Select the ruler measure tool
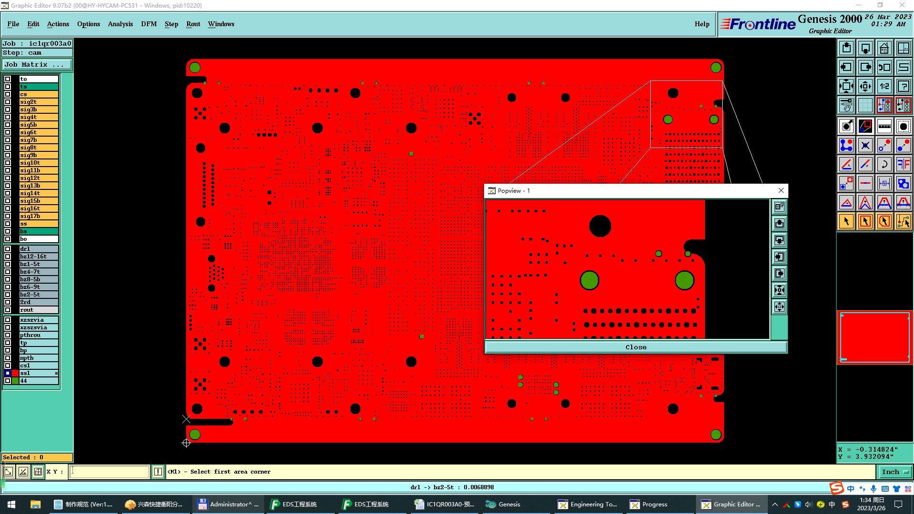Image resolution: width=914 pixels, height=514 pixels. (884, 126)
